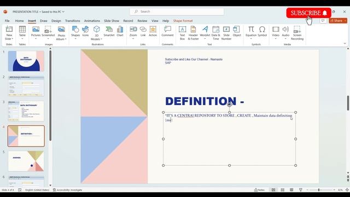Viewport: 350px width, 197px height.
Task: Click English (United States) language indicator
Action: point(37,190)
